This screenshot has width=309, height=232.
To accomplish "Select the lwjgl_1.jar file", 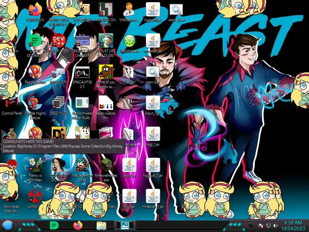I will (x=153, y=134).
